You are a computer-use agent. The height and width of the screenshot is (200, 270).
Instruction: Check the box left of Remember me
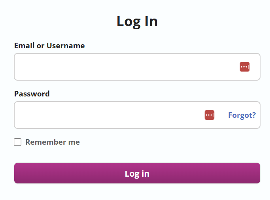[x=17, y=142]
